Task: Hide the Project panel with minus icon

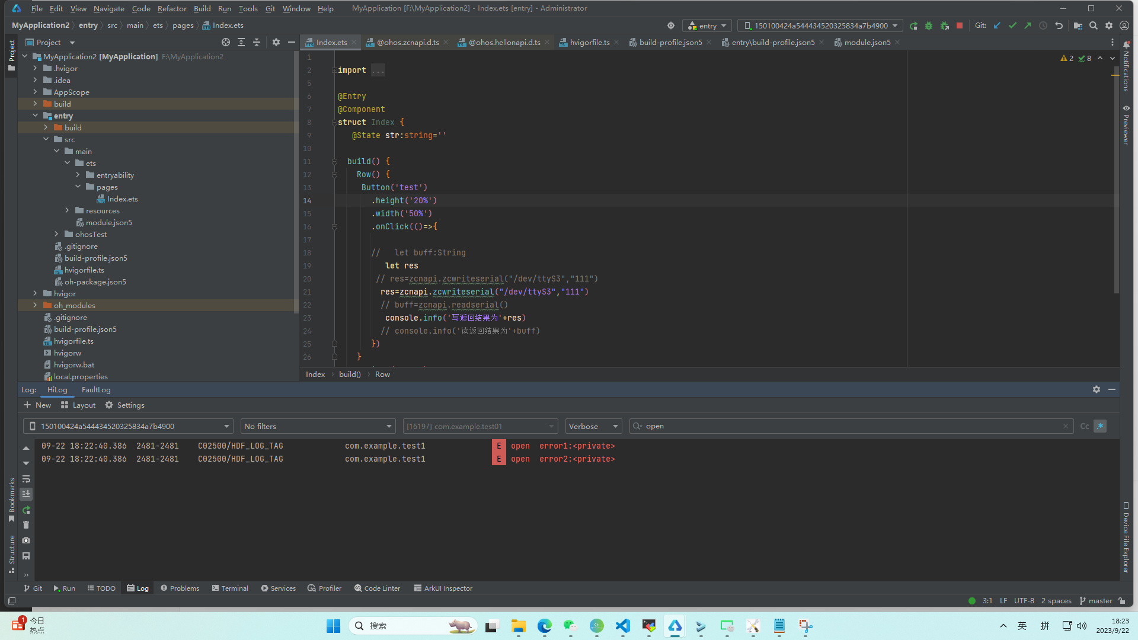Action: tap(291, 42)
